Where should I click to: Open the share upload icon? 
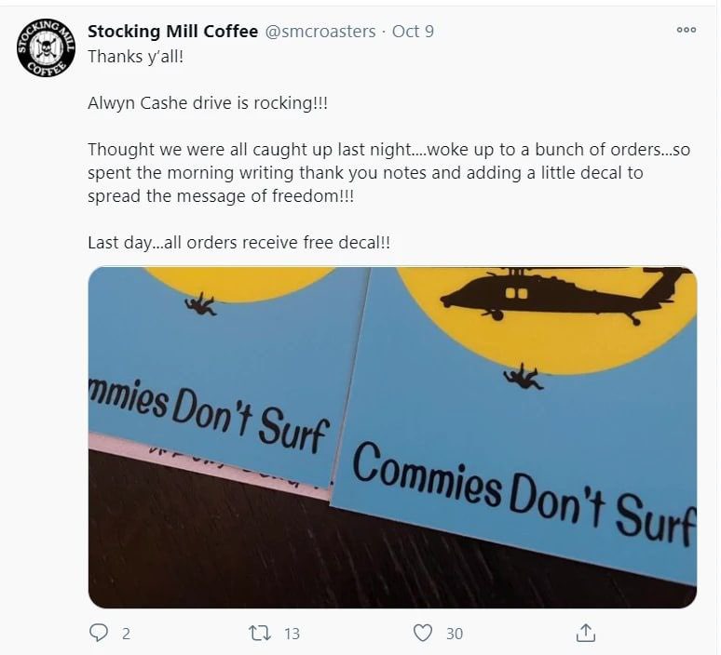point(586,633)
